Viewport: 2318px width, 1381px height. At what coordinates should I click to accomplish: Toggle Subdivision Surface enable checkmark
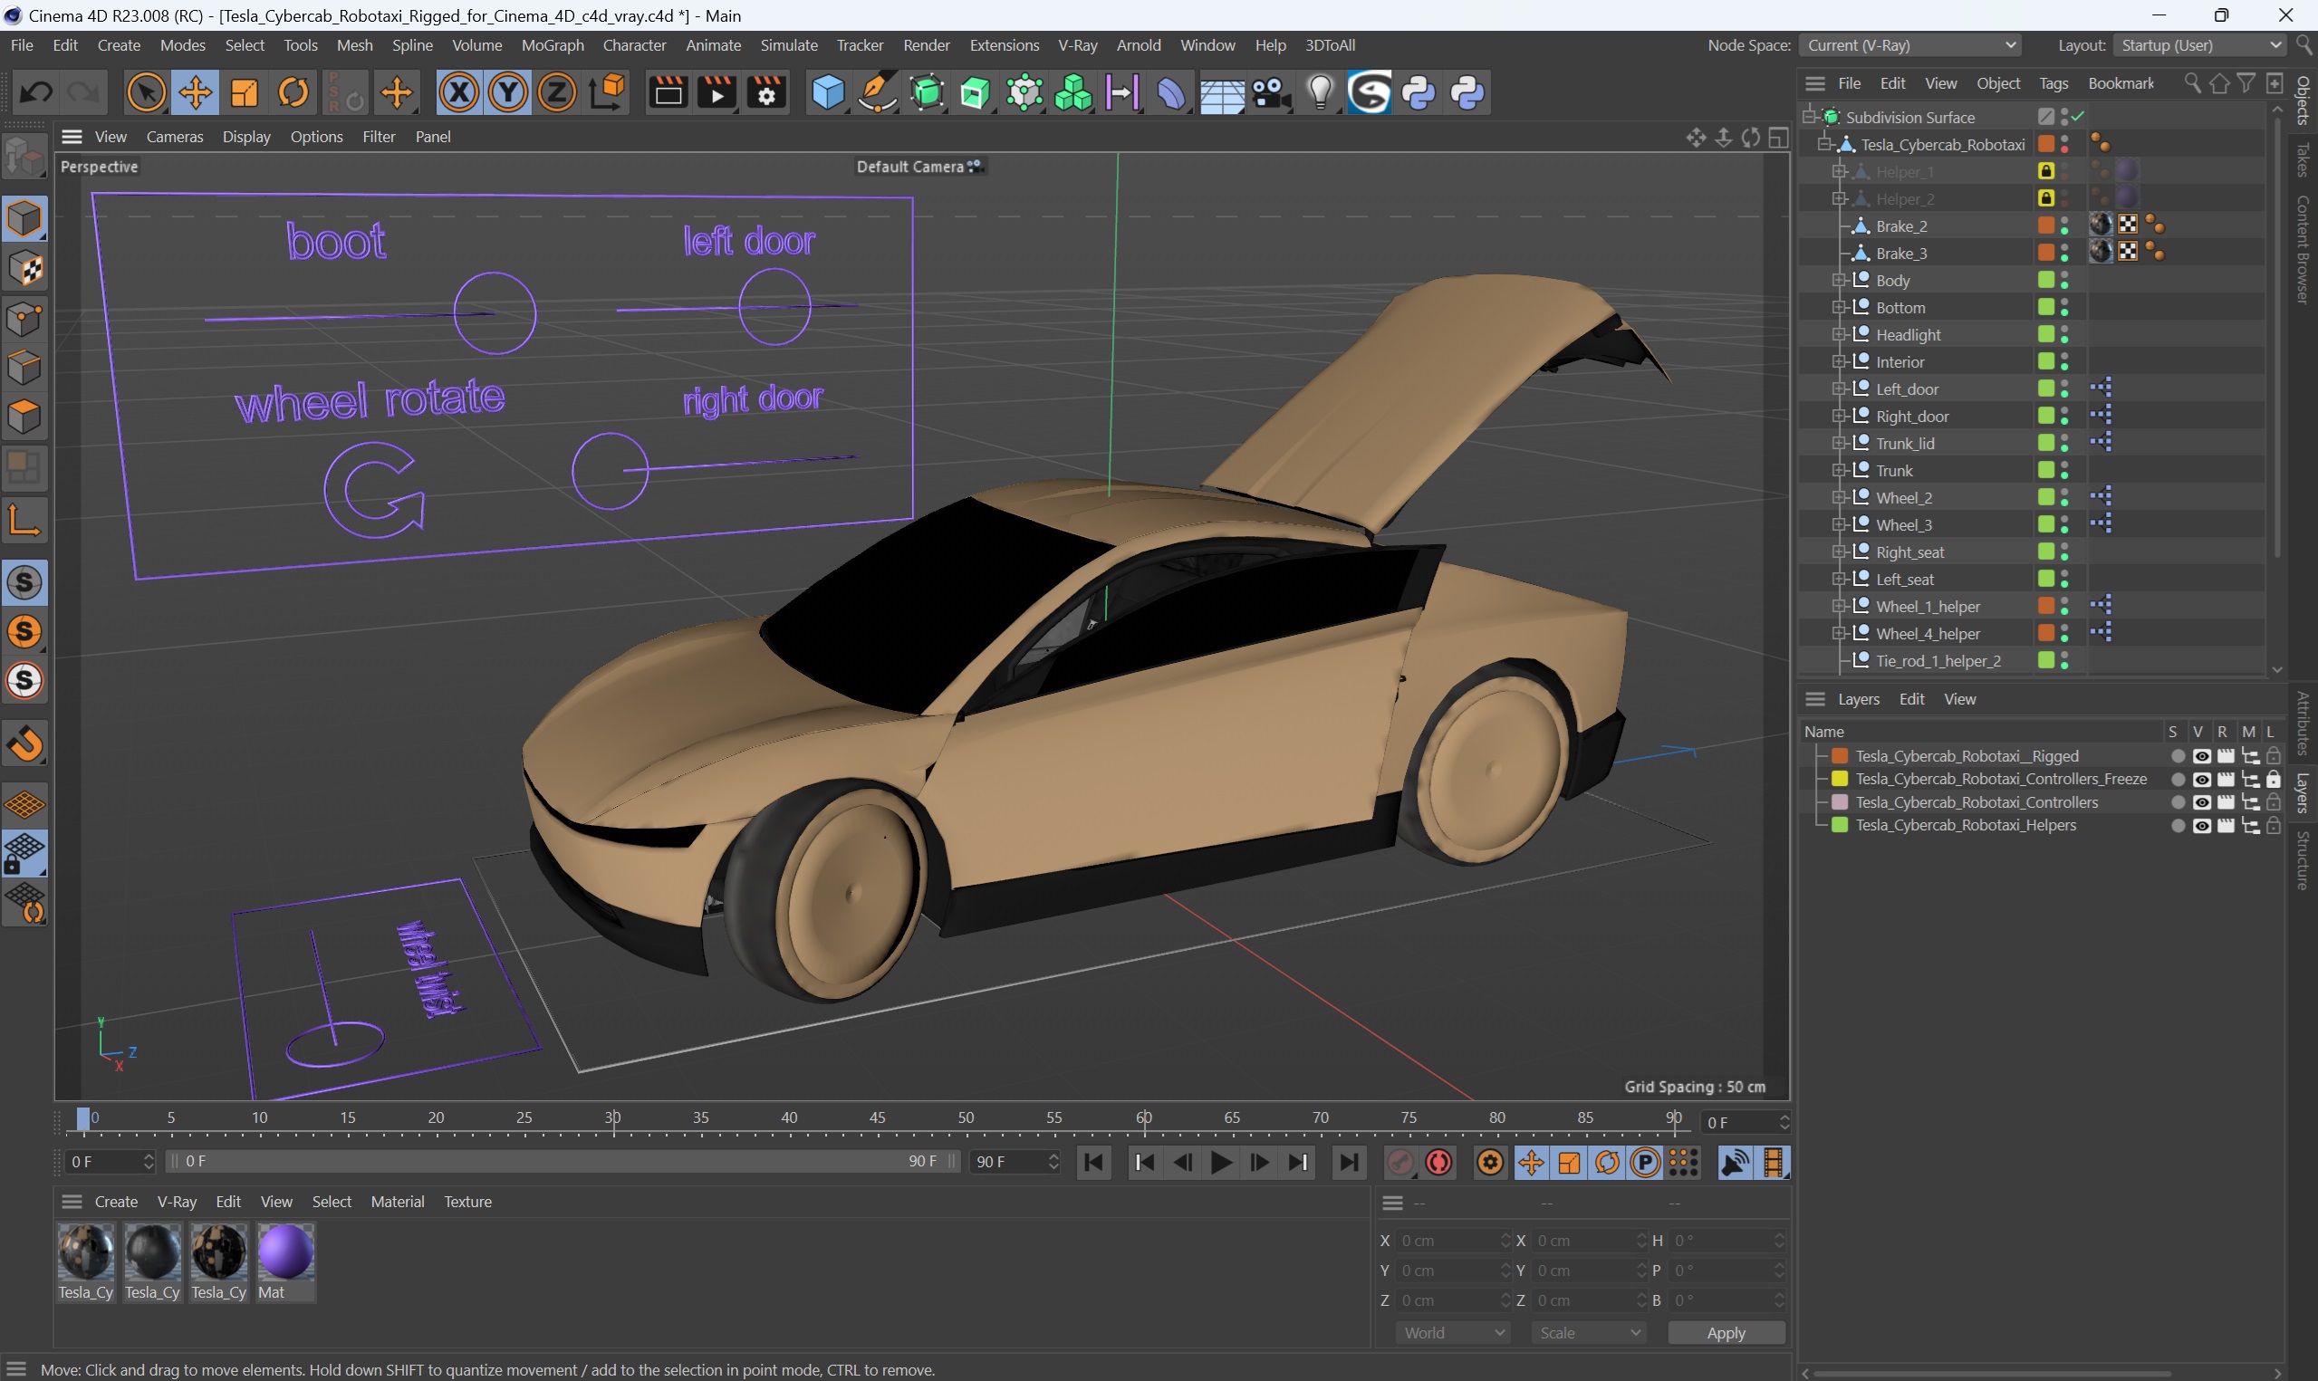click(2078, 116)
